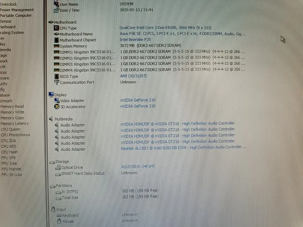Click the SMART status Unknown value
Viewport: 303px width, 227px height.
[x=129, y=173]
